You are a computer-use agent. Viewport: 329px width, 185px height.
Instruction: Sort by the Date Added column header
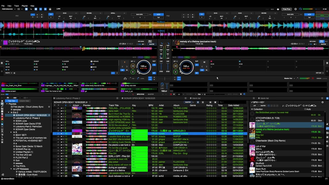pos(234,105)
